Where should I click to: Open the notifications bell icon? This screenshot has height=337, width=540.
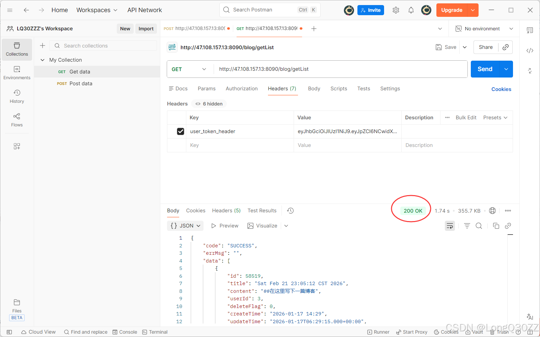[x=411, y=10]
